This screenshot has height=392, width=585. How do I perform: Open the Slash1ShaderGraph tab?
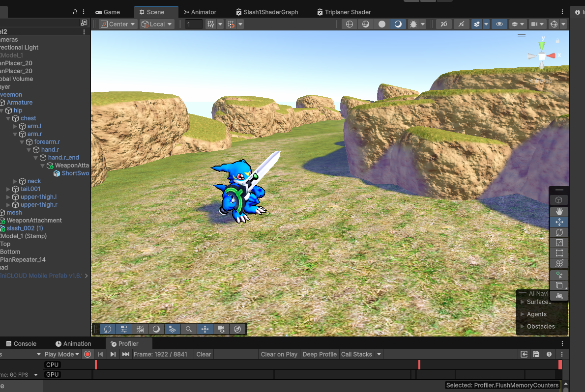[x=267, y=12]
